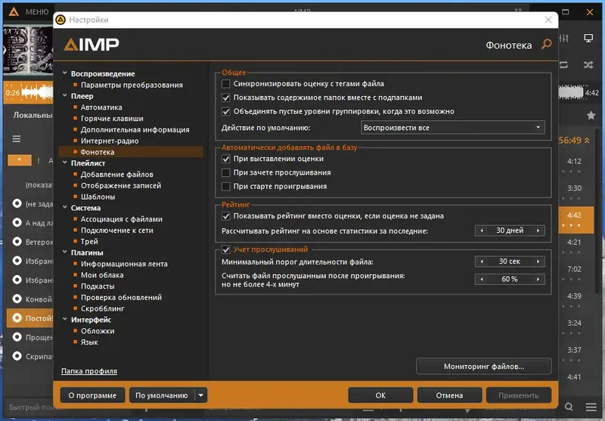Decrease the 60 % playback threshold stepper
This screenshot has width=605, height=421.
(x=482, y=279)
